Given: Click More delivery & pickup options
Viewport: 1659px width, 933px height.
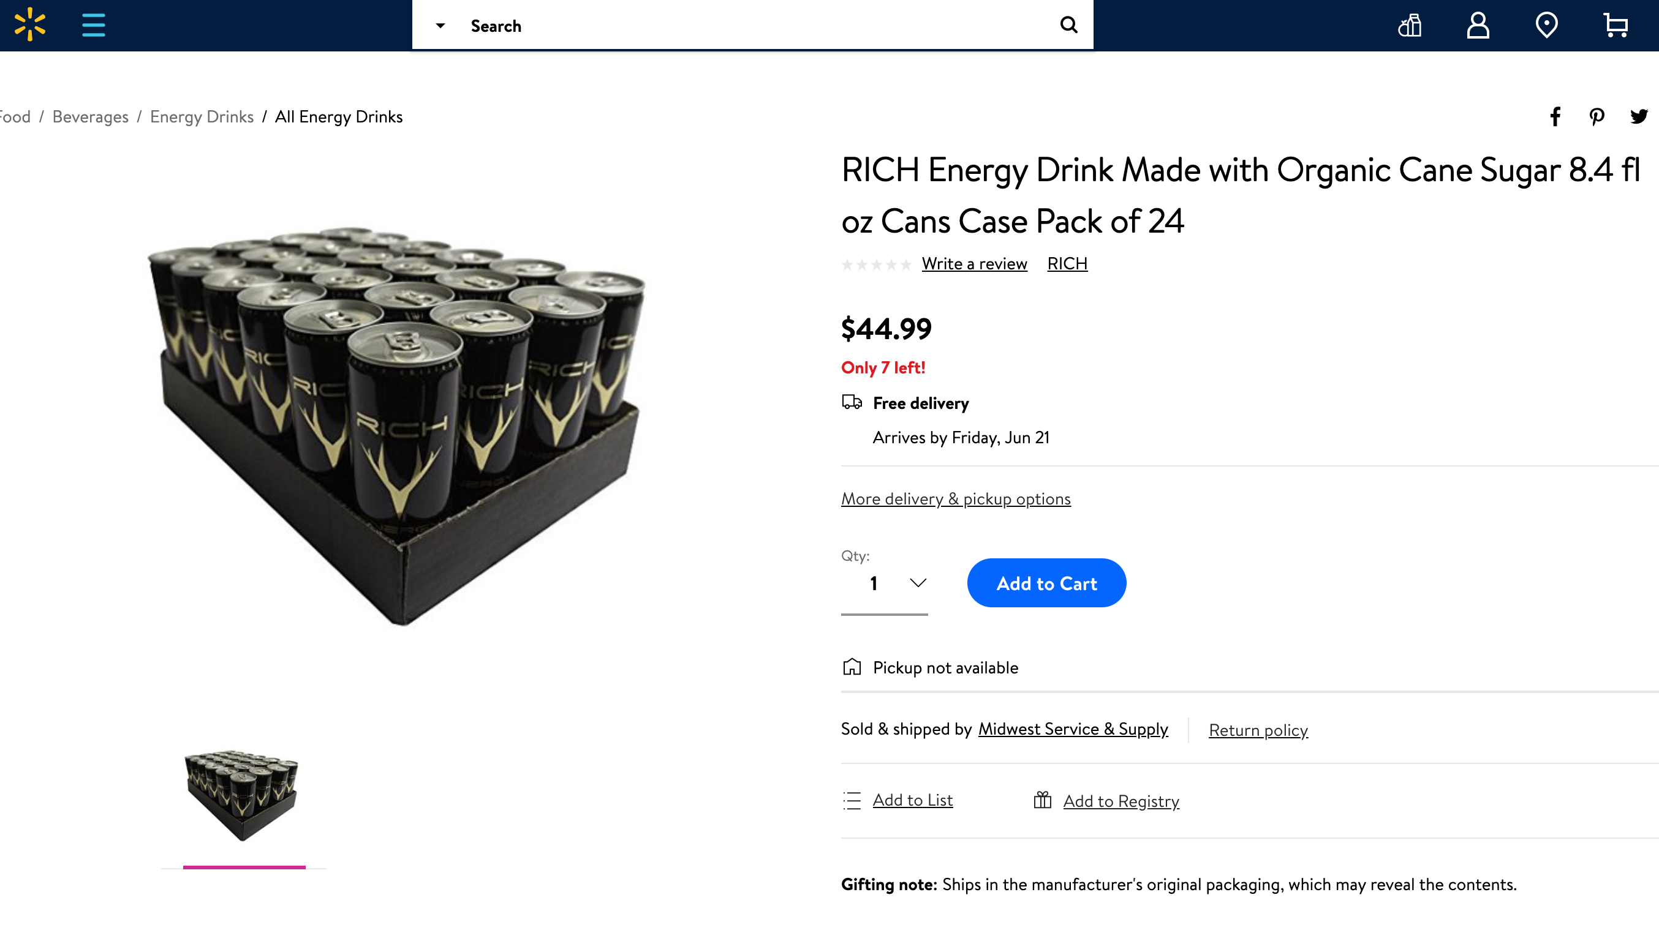Looking at the screenshot, I should coord(956,499).
